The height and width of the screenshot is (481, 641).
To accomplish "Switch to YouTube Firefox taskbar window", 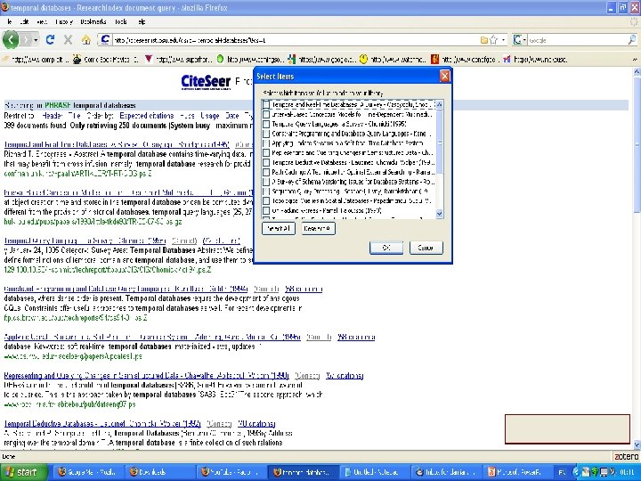I will tap(231, 472).
